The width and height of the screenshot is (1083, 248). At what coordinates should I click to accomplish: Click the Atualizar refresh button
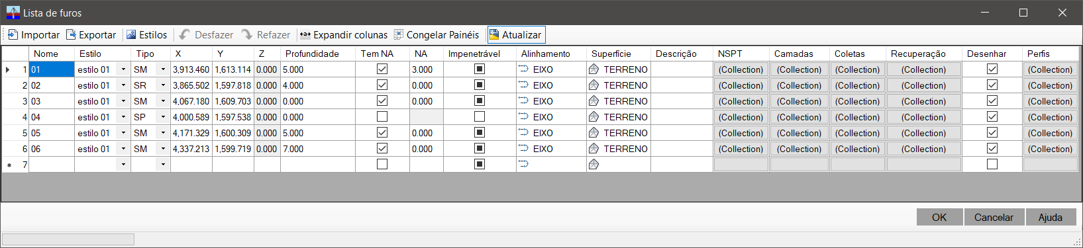coord(516,35)
